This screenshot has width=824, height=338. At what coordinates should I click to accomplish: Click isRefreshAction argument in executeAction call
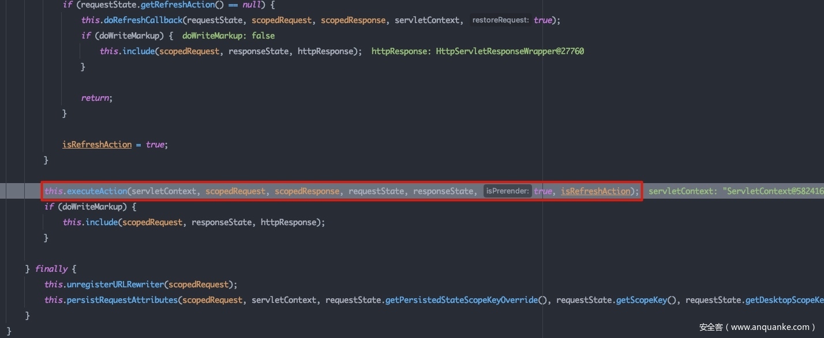click(x=595, y=191)
